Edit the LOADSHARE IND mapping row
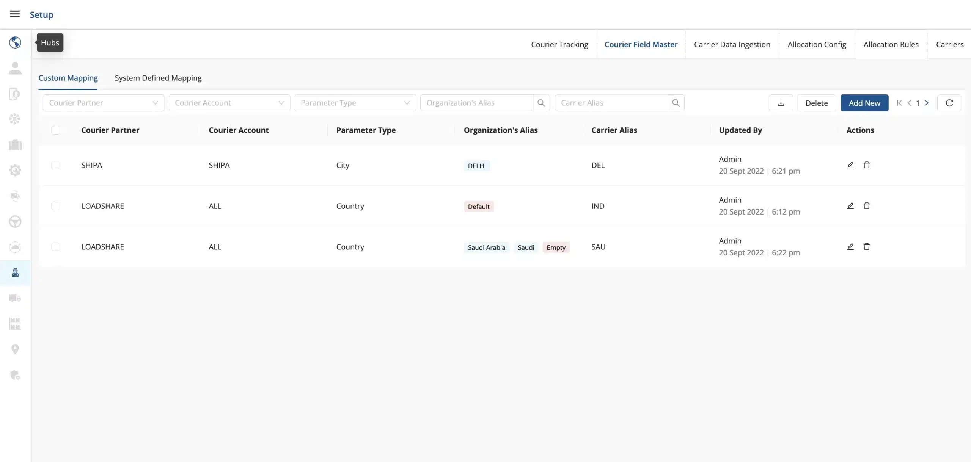This screenshot has width=971, height=462. click(850, 206)
